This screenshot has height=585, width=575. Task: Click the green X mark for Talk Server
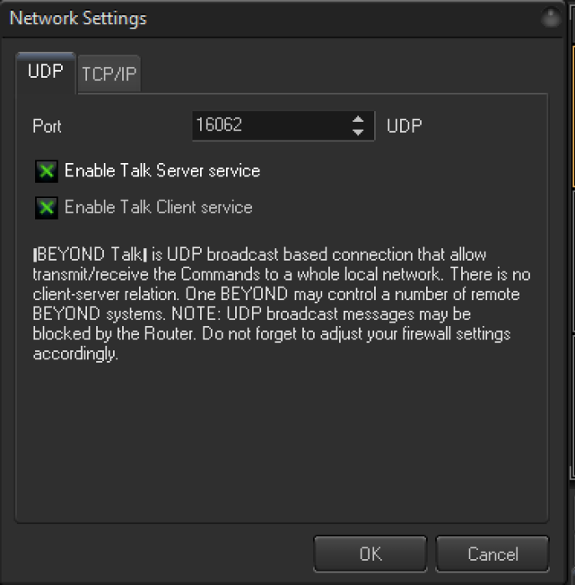click(x=46, y=172)
